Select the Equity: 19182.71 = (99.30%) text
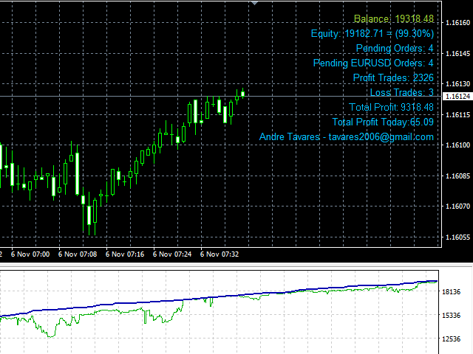 (372, 33)
